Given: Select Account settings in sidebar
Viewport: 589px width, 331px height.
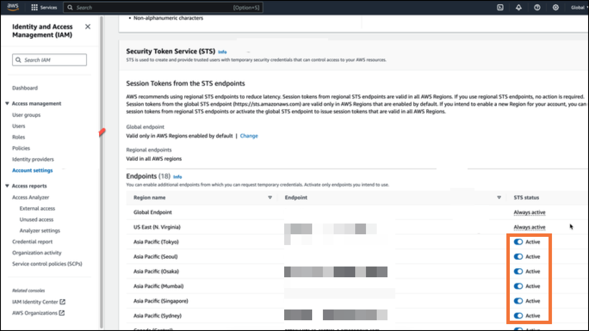Looking at the screenshot, I should click(32, 171).
